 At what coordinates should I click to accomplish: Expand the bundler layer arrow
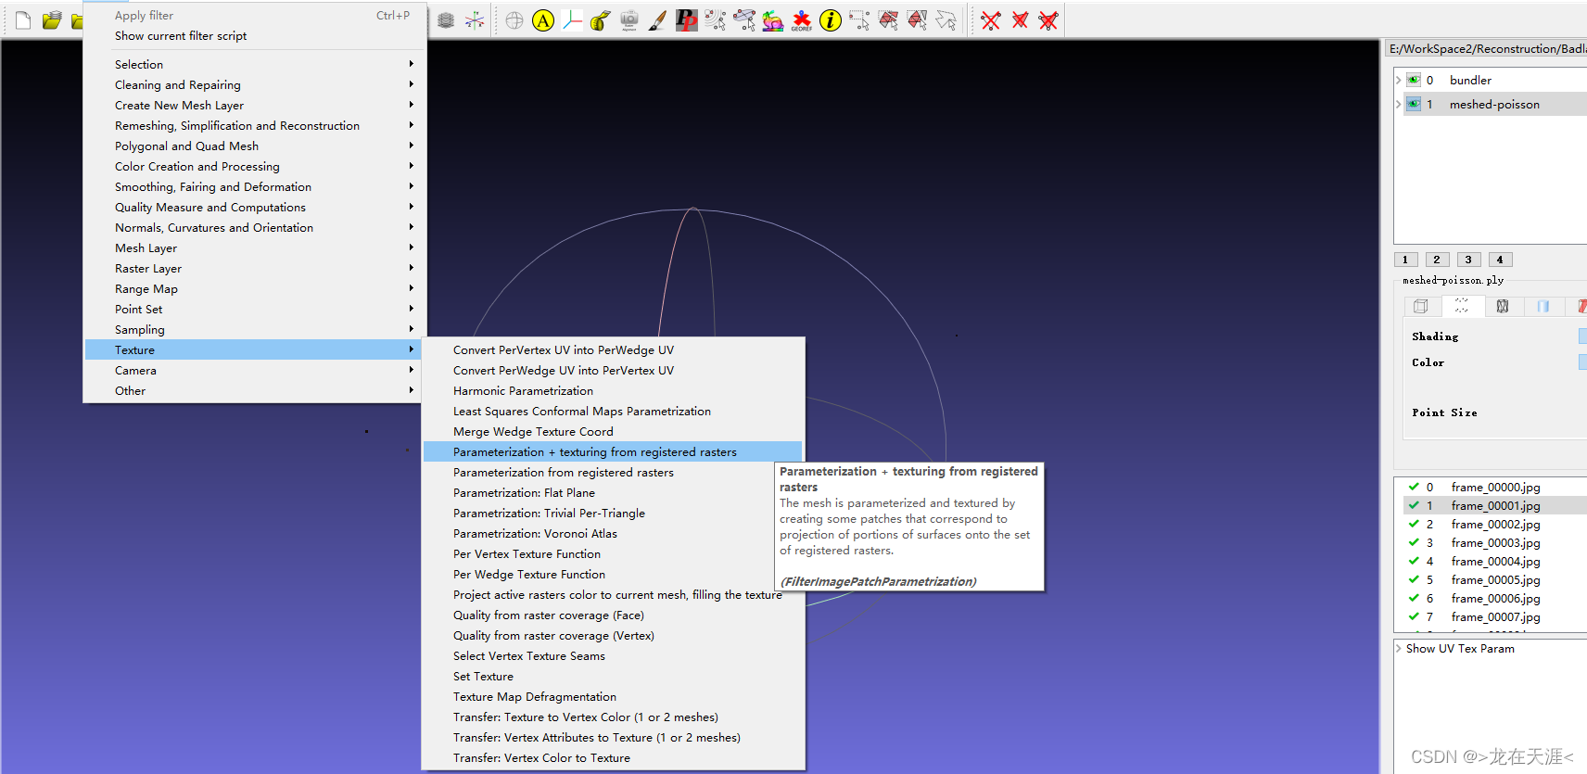(1399, 80)
